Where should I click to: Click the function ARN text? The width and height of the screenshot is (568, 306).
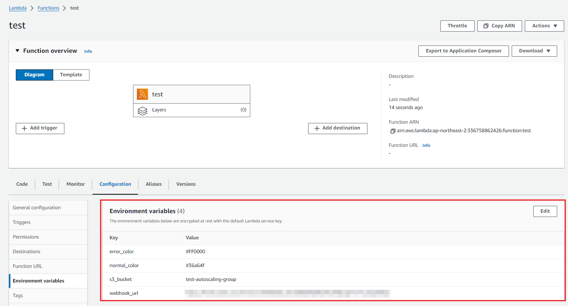coord(464,131)
